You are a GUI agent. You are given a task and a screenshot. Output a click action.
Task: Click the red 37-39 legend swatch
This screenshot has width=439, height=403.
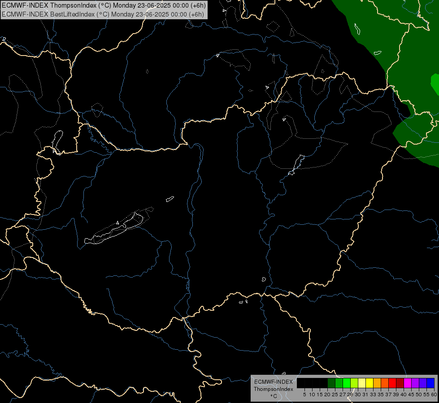coord(392,383)
